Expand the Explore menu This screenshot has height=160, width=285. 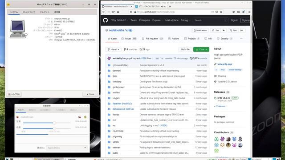pyautogui.click(x=157, y=20)
